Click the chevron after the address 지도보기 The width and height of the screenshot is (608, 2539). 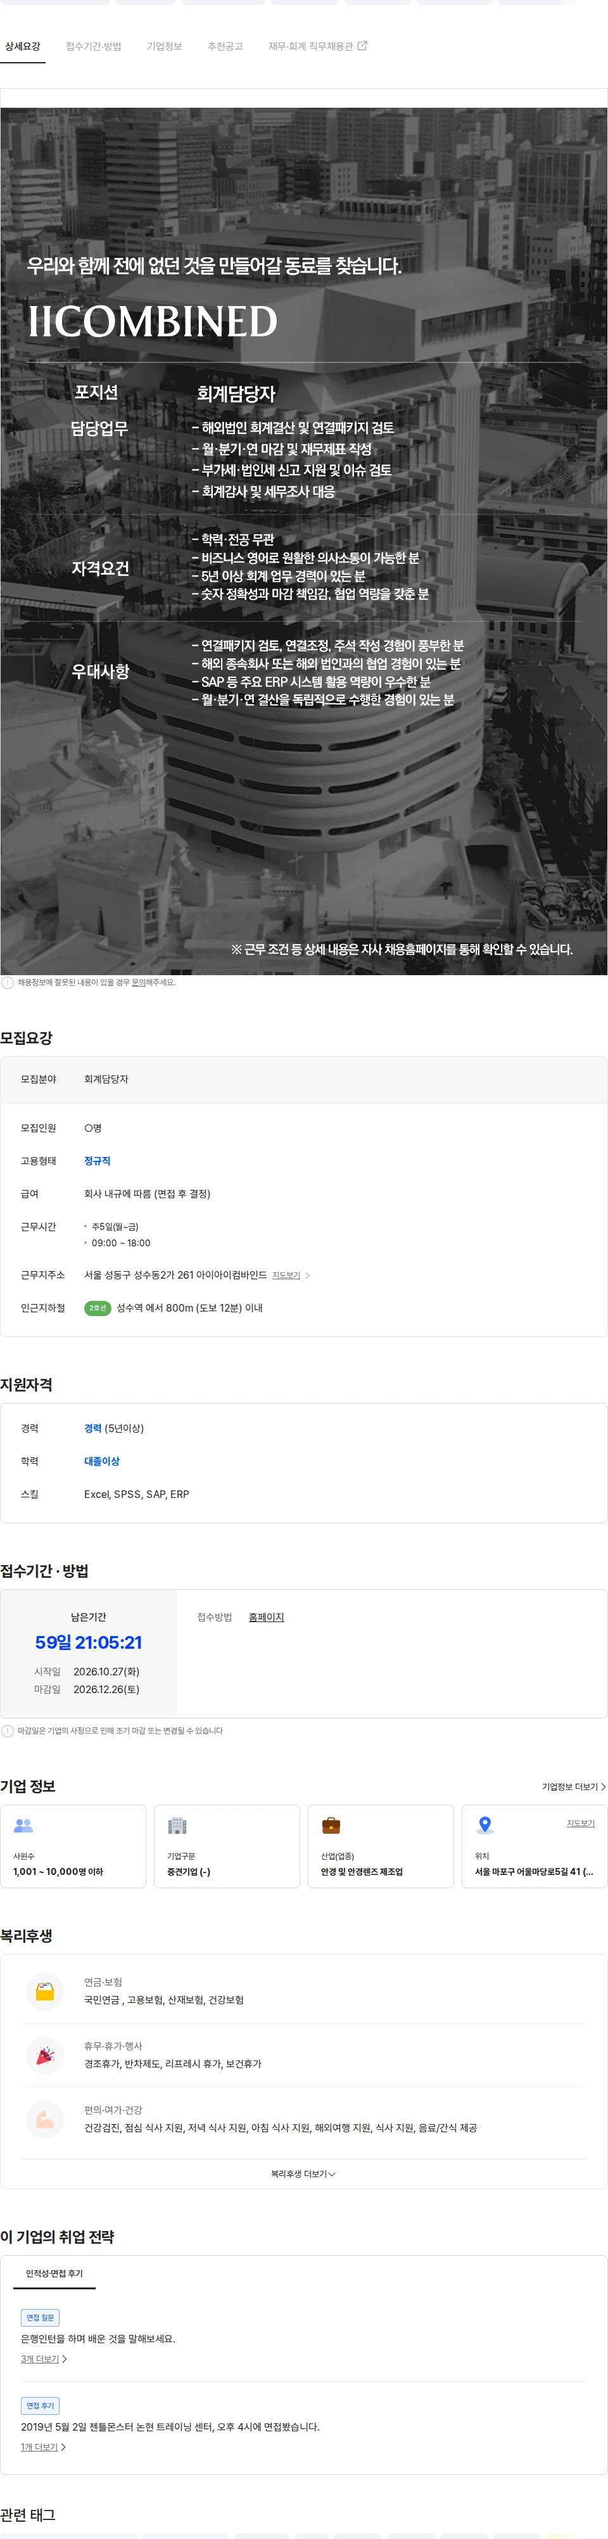tap(307, 1276)
